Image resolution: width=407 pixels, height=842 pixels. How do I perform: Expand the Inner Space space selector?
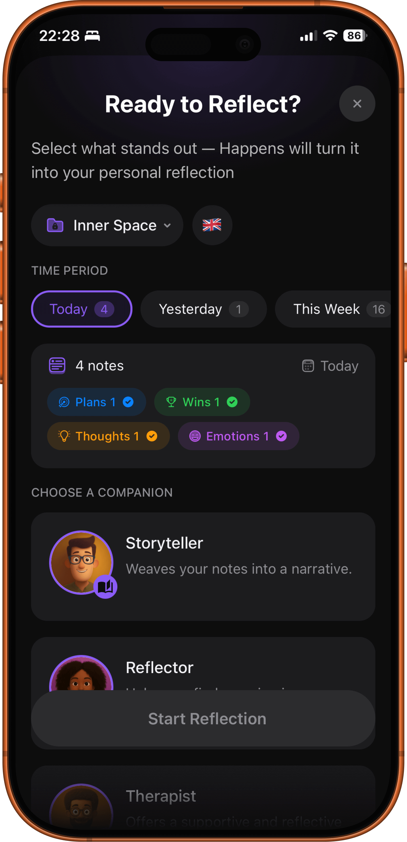[167, 225]
